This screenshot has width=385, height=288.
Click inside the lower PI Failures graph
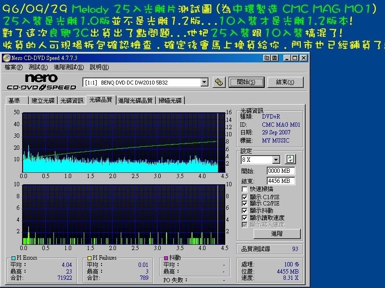tap(124, 215)
